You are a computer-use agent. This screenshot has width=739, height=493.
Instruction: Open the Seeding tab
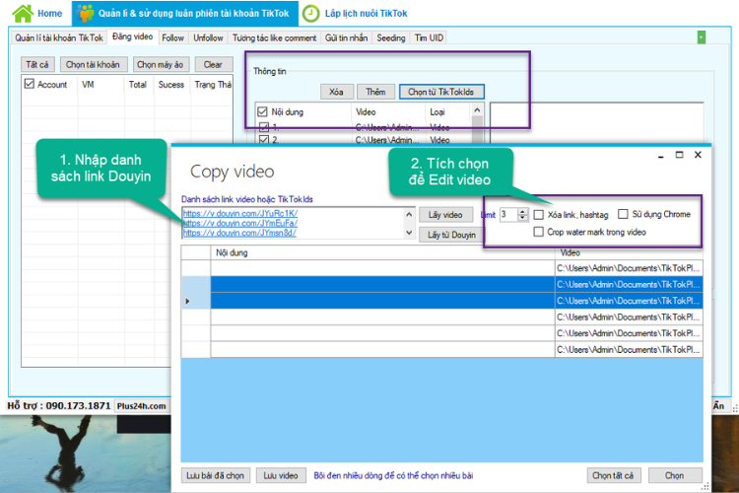coord(391,37)
